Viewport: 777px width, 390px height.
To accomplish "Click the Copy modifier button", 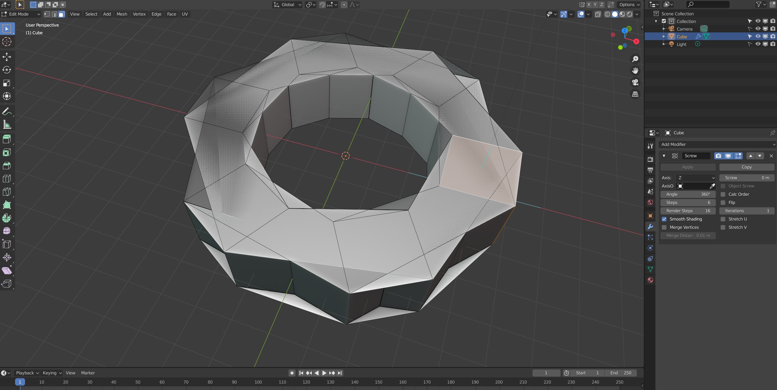I will 746,167.
